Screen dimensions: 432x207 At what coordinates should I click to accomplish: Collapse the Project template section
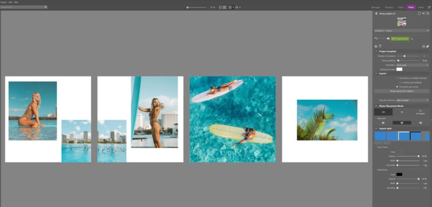[x=376, y=51]
